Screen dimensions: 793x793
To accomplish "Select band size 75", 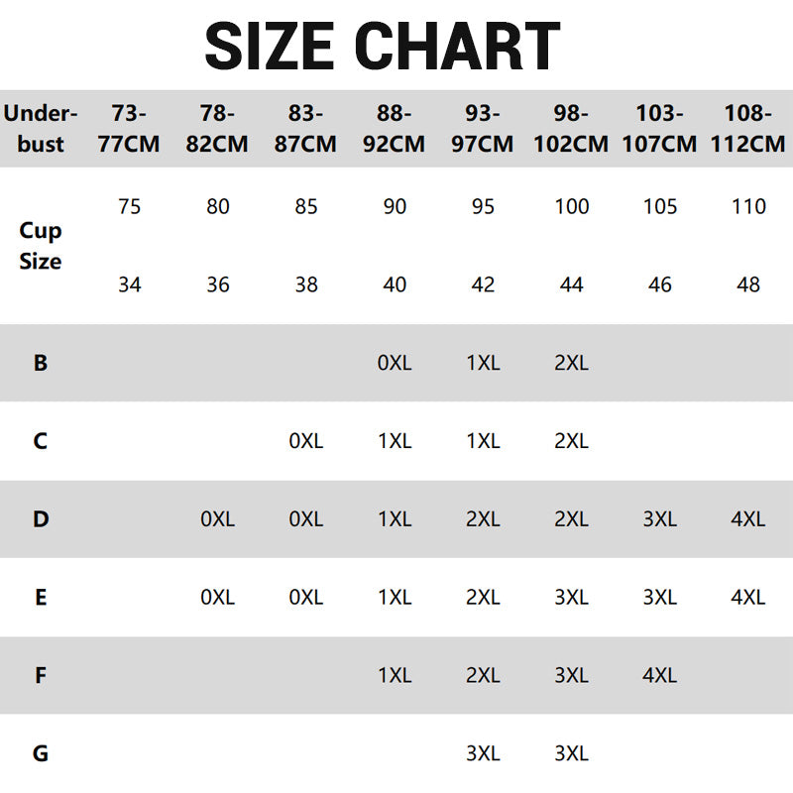I will [129, 207].
